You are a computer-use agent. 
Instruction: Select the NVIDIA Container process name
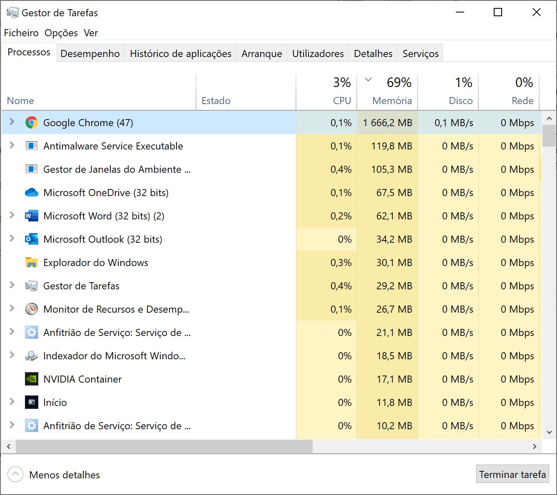(x=82, y=379)
